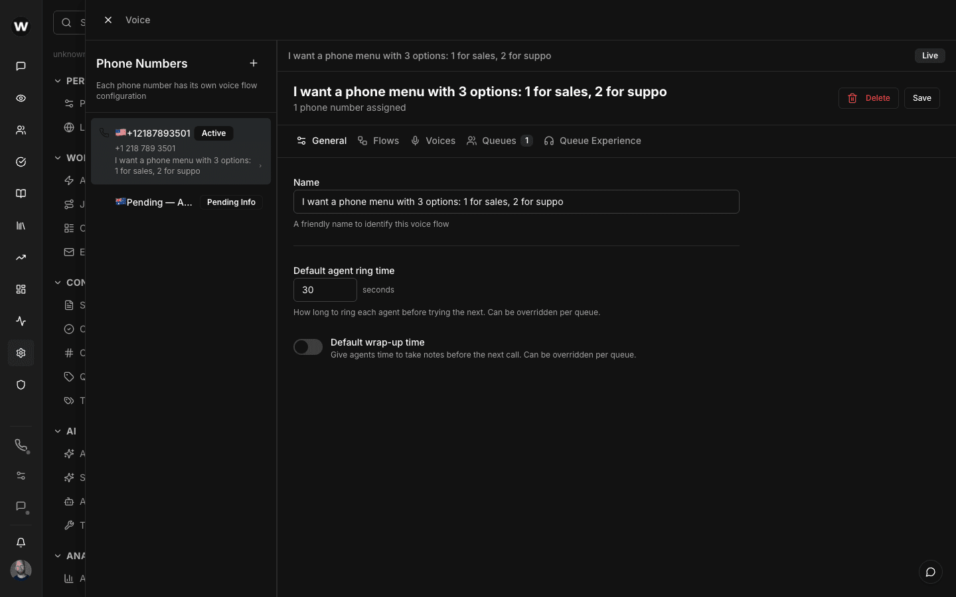Open notifications via the bell icon

[21, 542]
